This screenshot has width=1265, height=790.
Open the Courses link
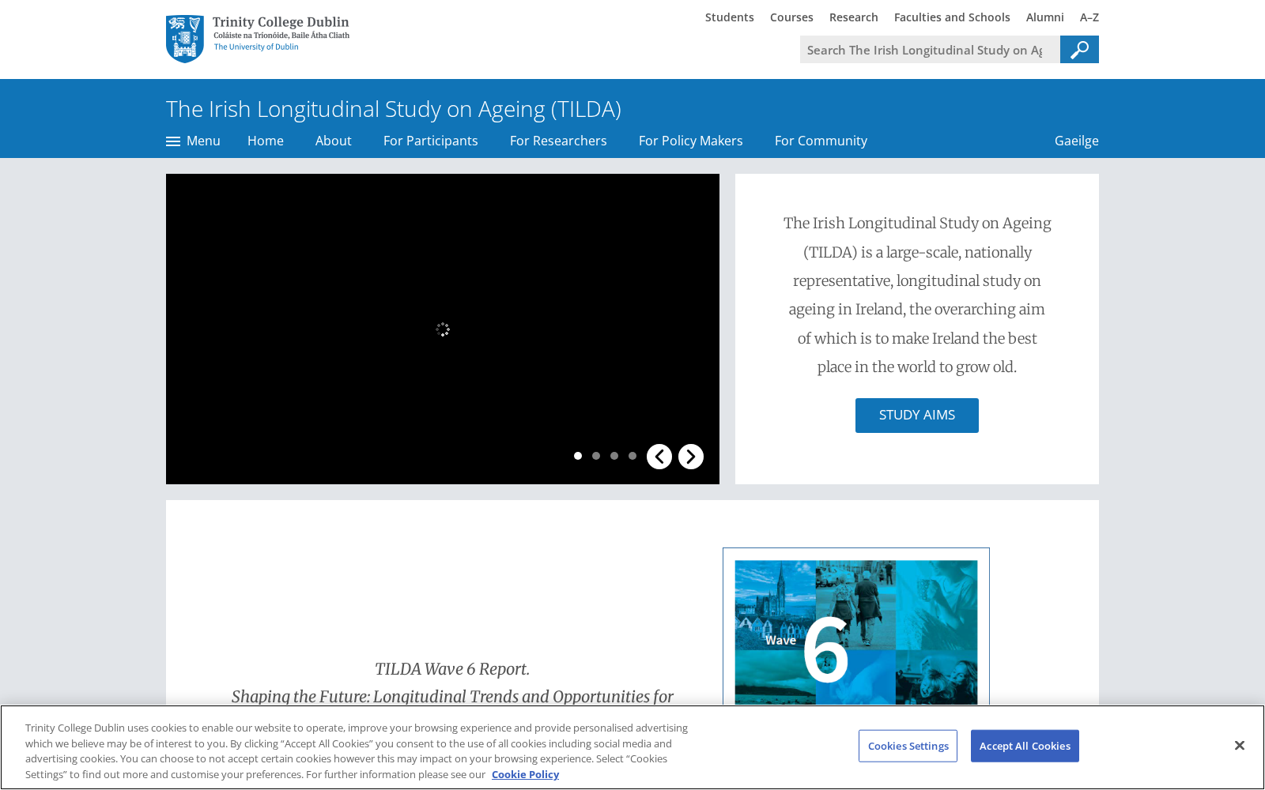click(791, 17)
